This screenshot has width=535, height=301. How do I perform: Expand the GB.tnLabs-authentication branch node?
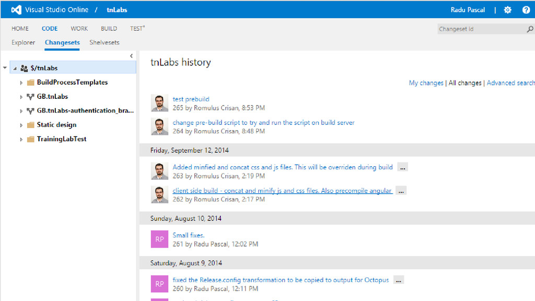(21, 111)
